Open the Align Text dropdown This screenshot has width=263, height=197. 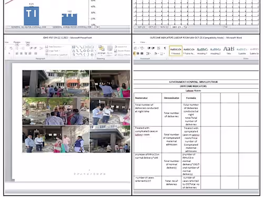pyautogui.click(x=53, y=51)
